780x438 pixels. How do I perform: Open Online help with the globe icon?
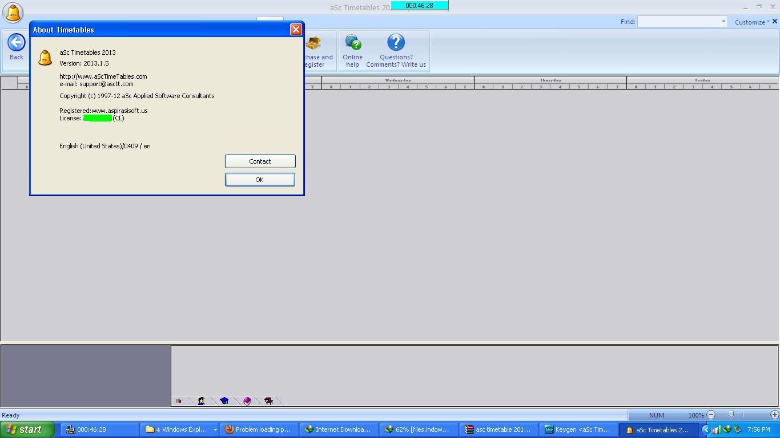[352, 51]
